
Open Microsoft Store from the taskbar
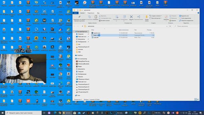[x=75, y=113]
